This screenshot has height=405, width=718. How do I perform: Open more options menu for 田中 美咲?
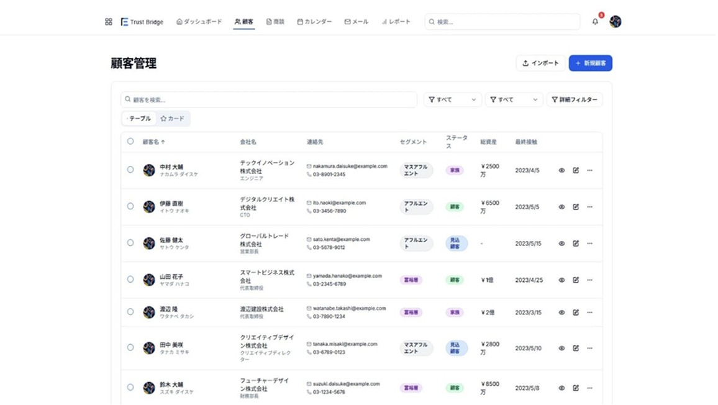coord(590,348)
